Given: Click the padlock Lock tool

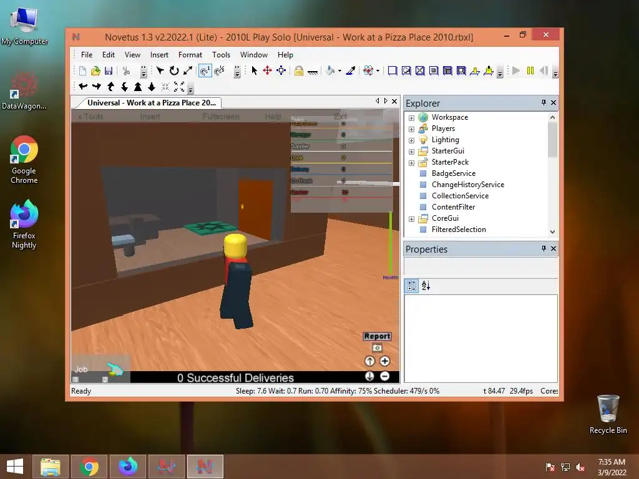Looking at the screenshot, I should coord(299,71).
